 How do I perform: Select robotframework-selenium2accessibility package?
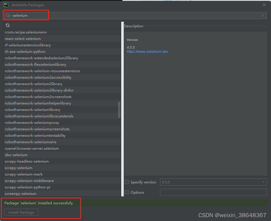[x=62, y=77]
